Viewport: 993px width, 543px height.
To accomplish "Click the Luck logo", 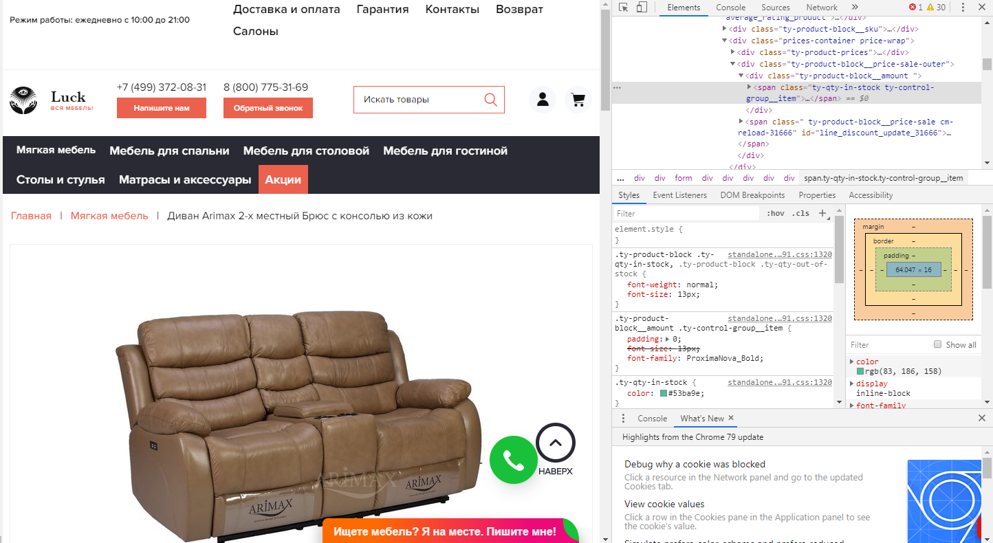I will pyautogui.click(x=52, y=100).
